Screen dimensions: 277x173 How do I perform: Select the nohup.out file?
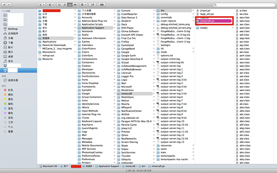48,55
